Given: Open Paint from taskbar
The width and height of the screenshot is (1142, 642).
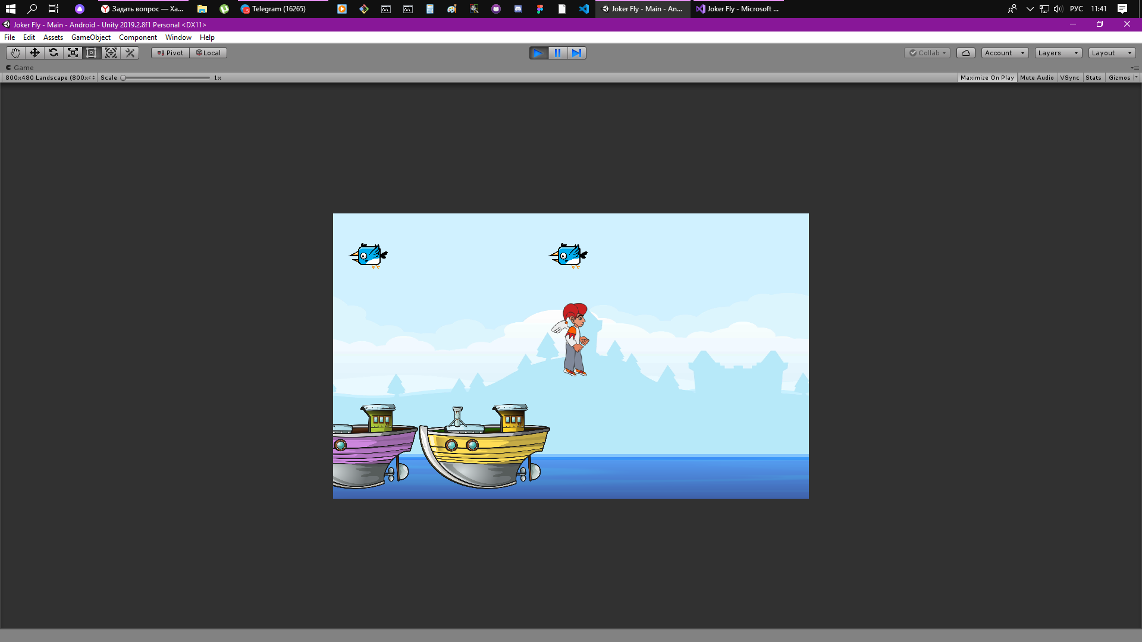Looking at the screenshot, I should tap(452, 9).
